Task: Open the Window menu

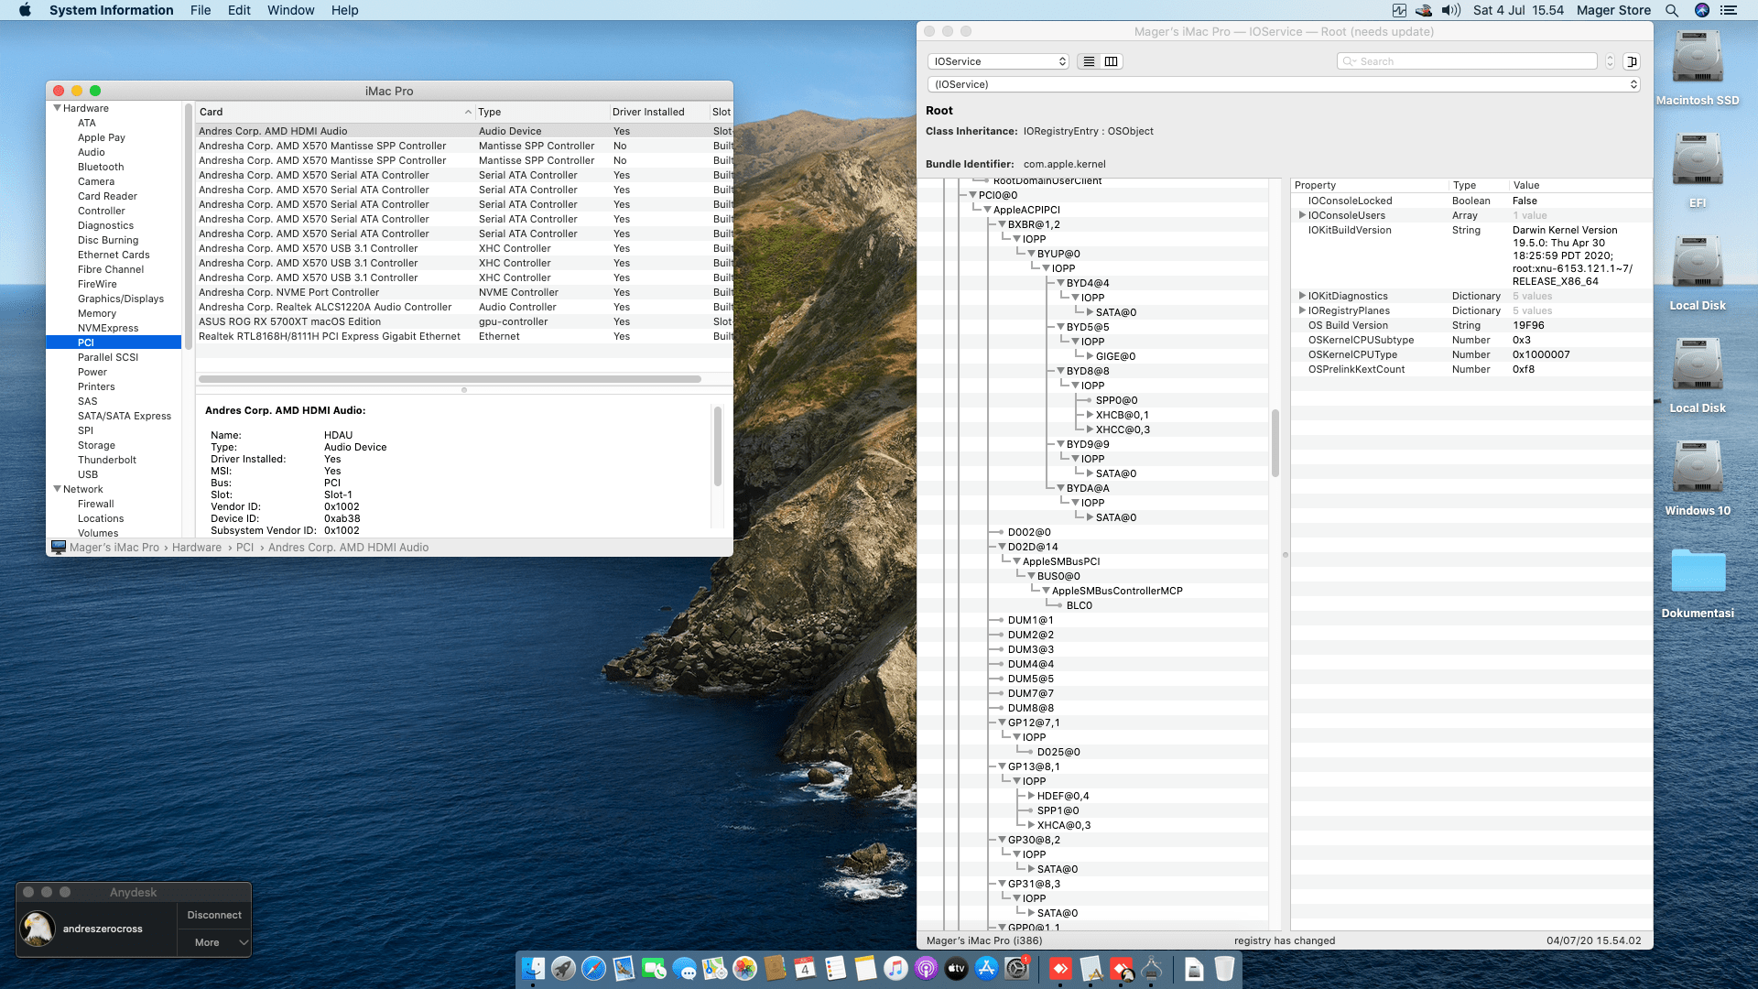Action: (x=290, y=10)
